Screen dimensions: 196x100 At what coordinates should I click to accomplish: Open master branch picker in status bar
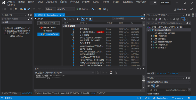178,98
